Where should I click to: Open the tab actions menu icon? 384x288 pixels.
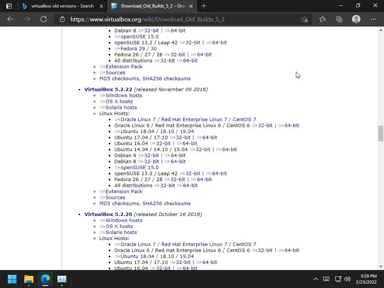coord(9,6)
